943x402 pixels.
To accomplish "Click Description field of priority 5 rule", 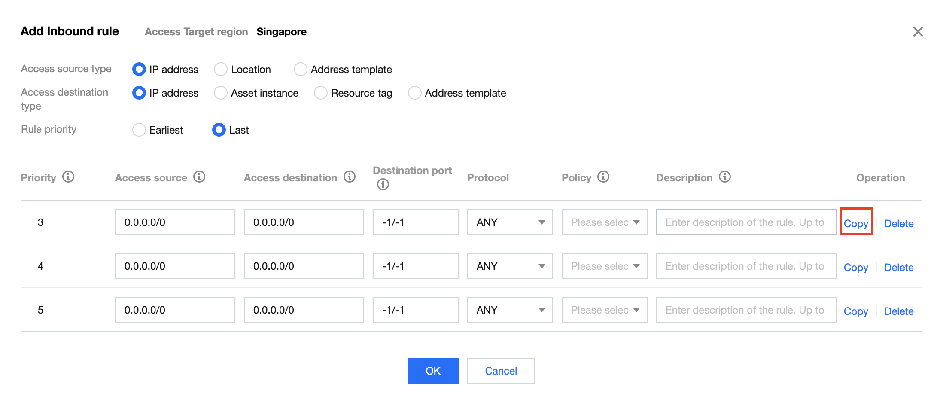I will [x=746, y=310].
